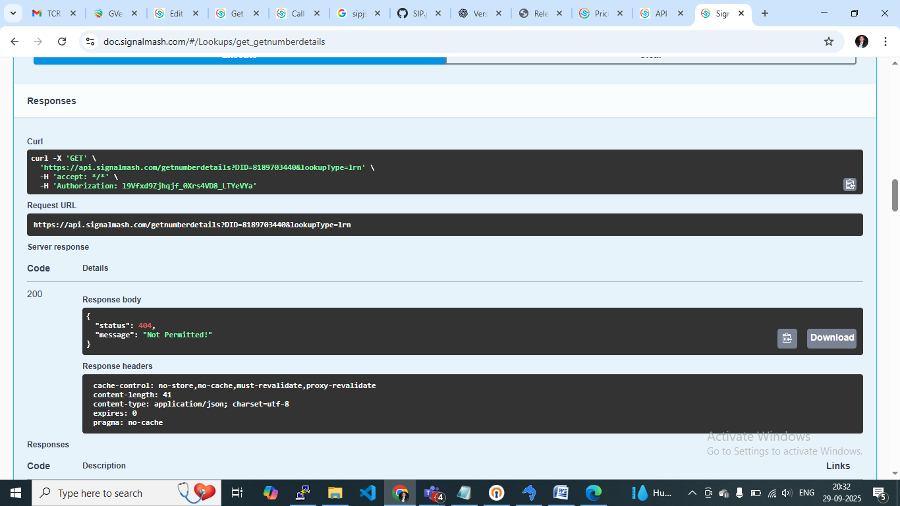Toggle the taskbar volume speaker icon
Image resolution: width=900 pixels, height=506 pixels.
[x=785, y=493]
